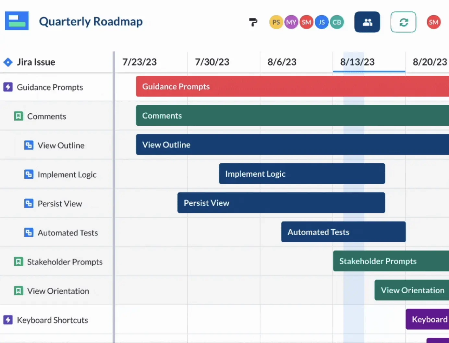The image size is (449, 343).
Task: Click the lightning epic icon beside Guidance Prompts
Action: pos(8,87)
